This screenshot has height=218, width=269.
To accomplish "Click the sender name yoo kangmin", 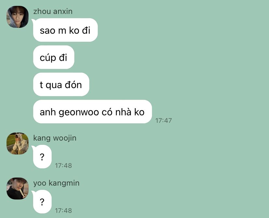I will click(x=56, y=183).
